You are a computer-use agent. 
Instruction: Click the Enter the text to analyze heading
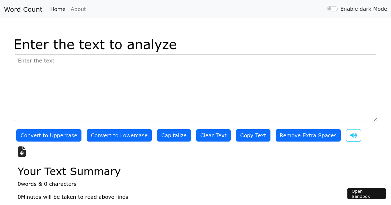[x=95, y=45]
